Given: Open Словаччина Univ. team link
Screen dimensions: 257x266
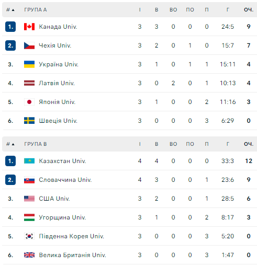Looking at the screenshot, I should tap(65, 180).
